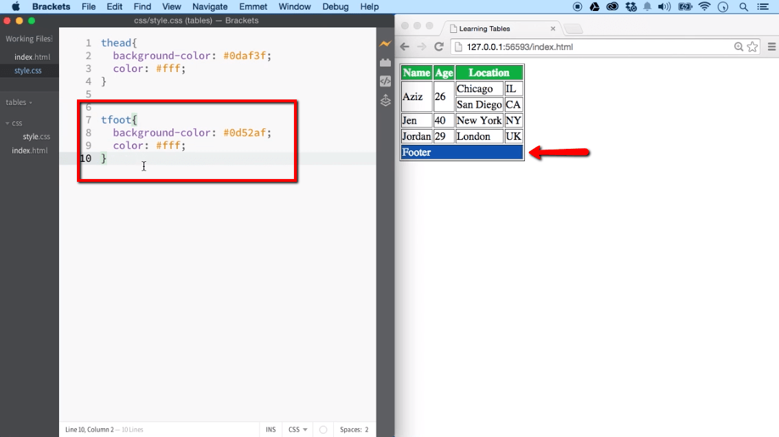The height and width of the screenshot is (437, 779).
Task: Open the Navigate menu
Action: point(210,6)
